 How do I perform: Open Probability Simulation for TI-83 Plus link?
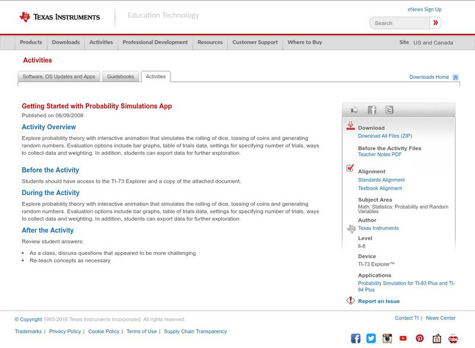click(x=407, y=286)
